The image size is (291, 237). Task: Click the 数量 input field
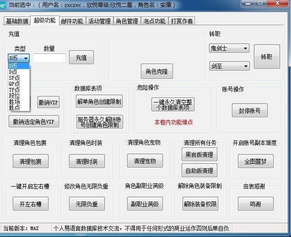coord(49,58)
